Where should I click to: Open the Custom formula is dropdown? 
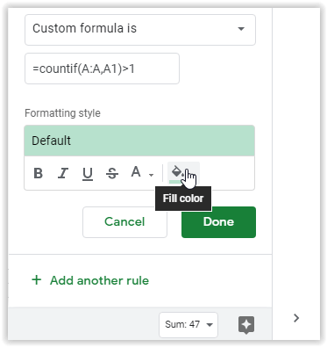click(x=140, y=30)
